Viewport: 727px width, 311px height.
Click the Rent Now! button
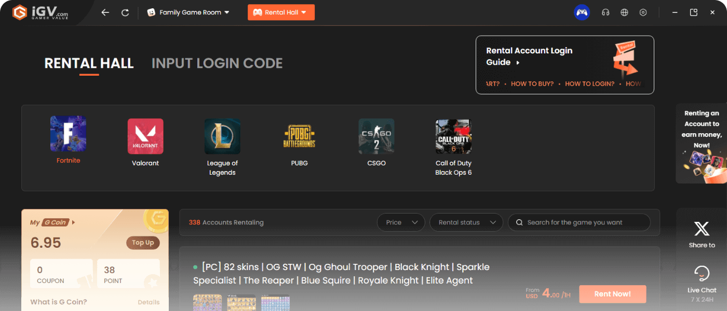coord(613,294)
